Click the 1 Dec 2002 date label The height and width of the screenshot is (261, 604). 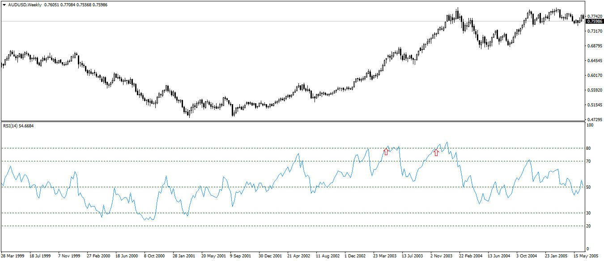pyautogui.click(x=356, y=256)
